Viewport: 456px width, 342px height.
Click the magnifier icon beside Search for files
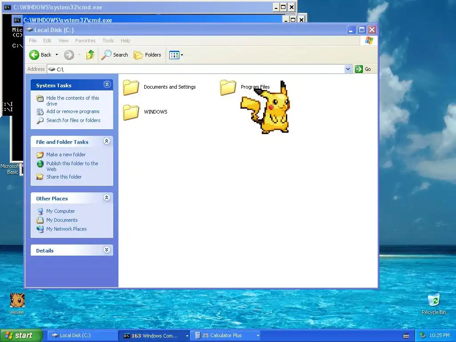pyautogui.click(x=40, y=120)
